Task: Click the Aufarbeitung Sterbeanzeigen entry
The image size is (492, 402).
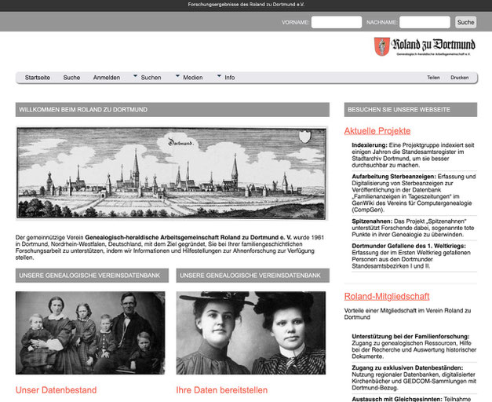Action: point(414,193)
